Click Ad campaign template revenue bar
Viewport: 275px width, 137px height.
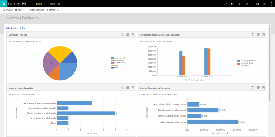click(212, 122)
